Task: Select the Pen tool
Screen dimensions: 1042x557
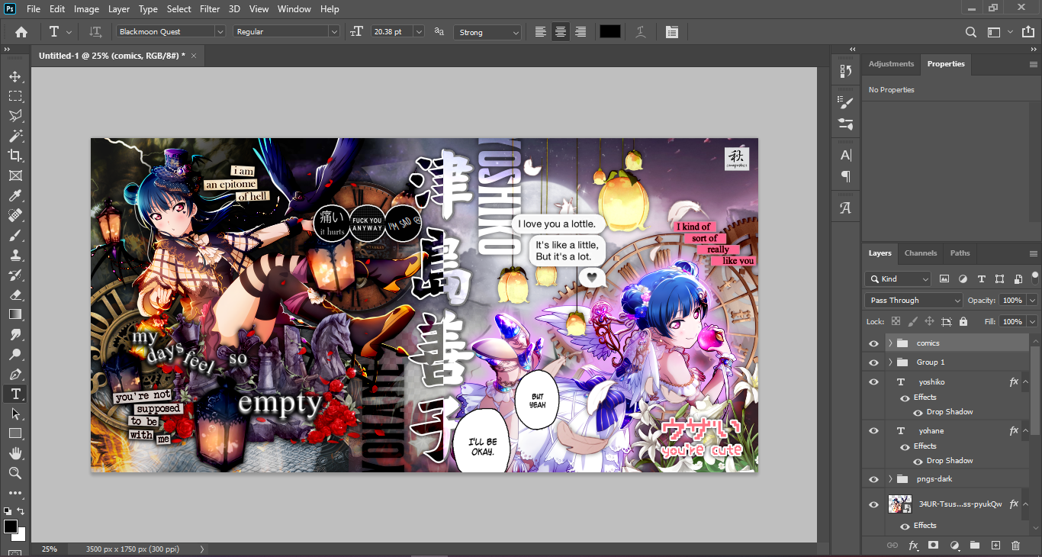Action: pos(14,374)
